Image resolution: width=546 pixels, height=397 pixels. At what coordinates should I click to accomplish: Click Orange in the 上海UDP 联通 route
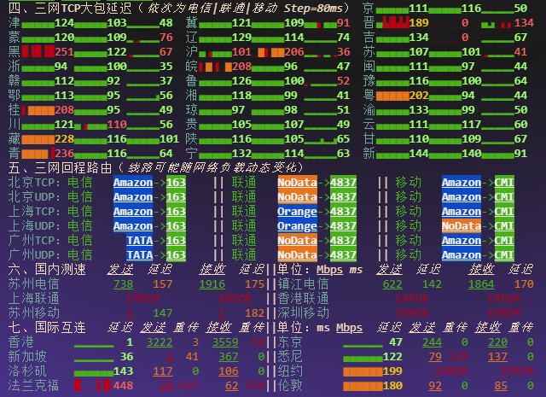click(x=297, y=226)
